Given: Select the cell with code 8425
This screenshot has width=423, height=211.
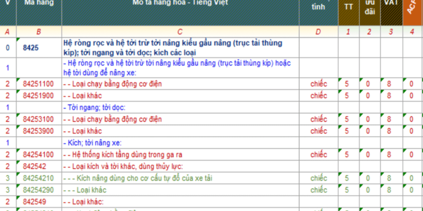Looking at the screenshot, I should [x=32, y=47].
